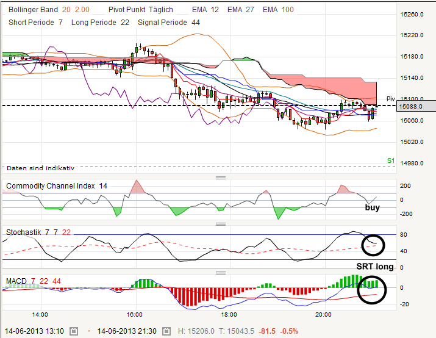The width and height of the screenshot is (436, 338).
Task: Click the 15020.0 price axis label
Action: click(x=412, y=142)
